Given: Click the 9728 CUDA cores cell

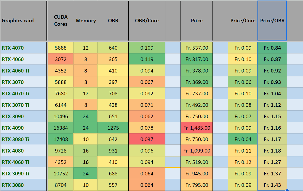Looking at the screenshot, I should [x=61, y=151].
